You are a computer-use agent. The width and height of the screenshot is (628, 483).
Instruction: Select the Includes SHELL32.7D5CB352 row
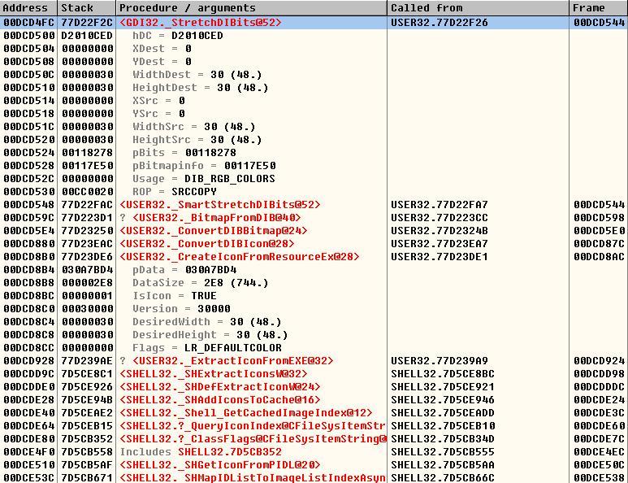point(200,452)
